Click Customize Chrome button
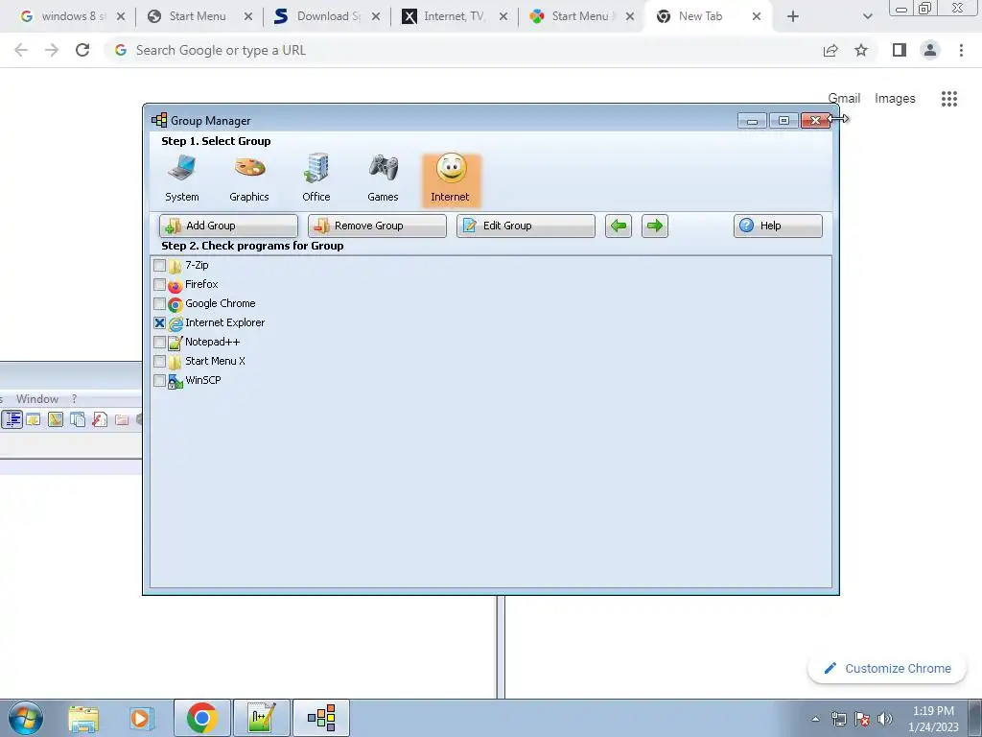 click(x=887, y=669)
